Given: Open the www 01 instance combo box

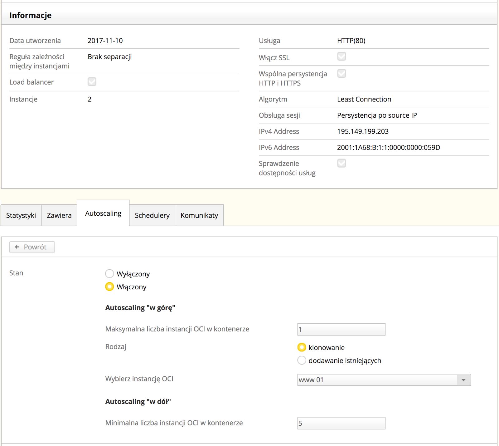Looking at the screenshot, I should [377, 380].
